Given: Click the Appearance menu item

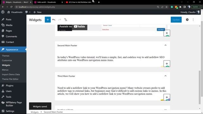Looking at the screenshot, I should click(x=13, y=49).
